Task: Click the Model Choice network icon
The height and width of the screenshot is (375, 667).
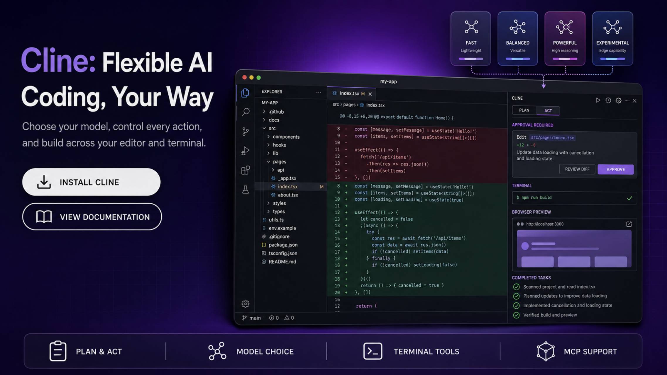Action: click(217, 351)
